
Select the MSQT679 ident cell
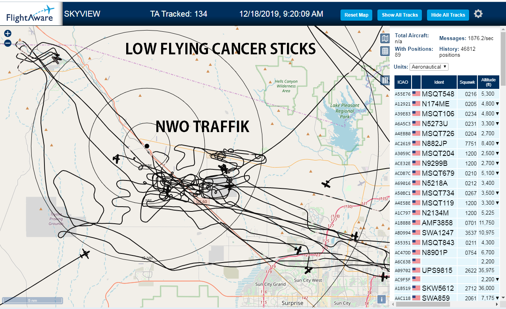[x=438, y=173]
